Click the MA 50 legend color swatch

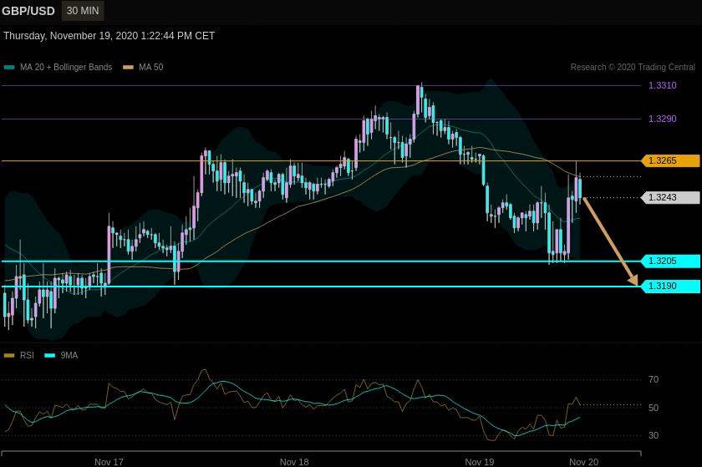(x=129, y=68)
